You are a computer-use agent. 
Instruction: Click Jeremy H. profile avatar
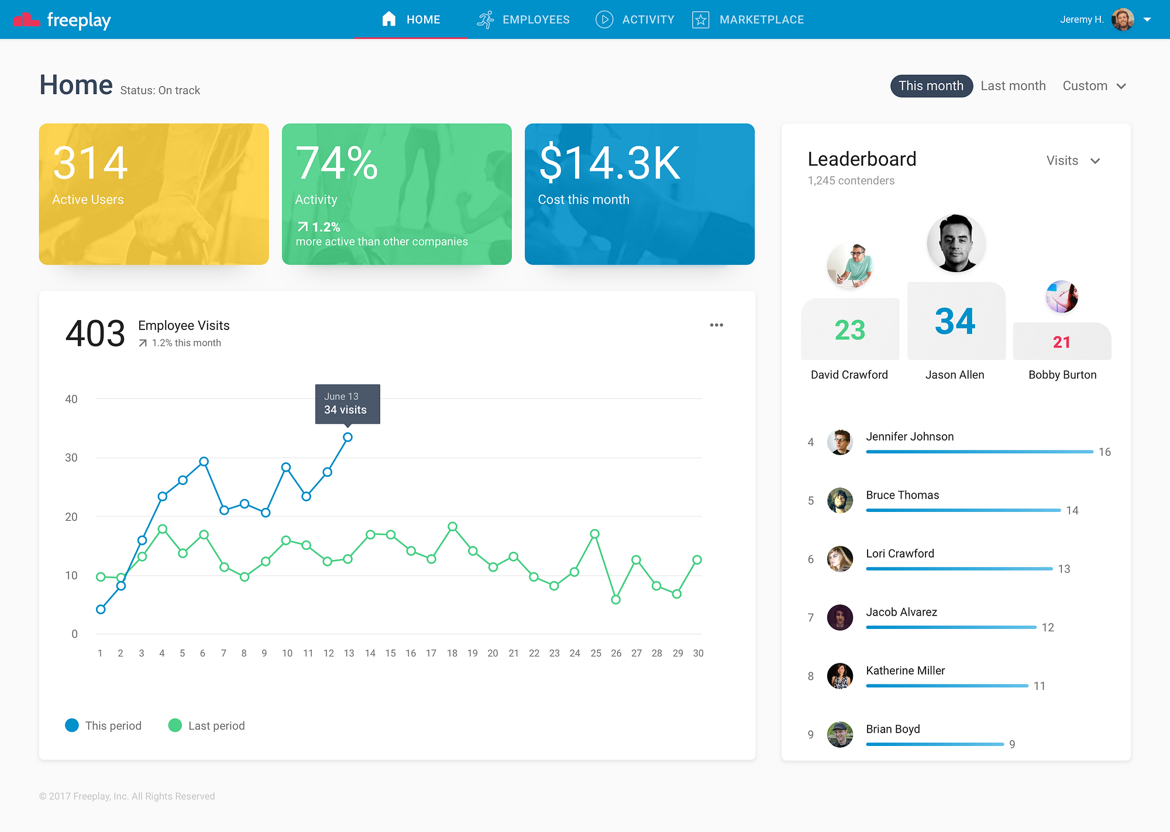(1122, 19)
